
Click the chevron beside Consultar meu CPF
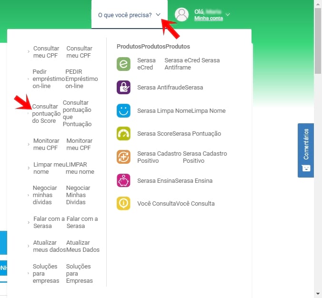coord(29,52)
